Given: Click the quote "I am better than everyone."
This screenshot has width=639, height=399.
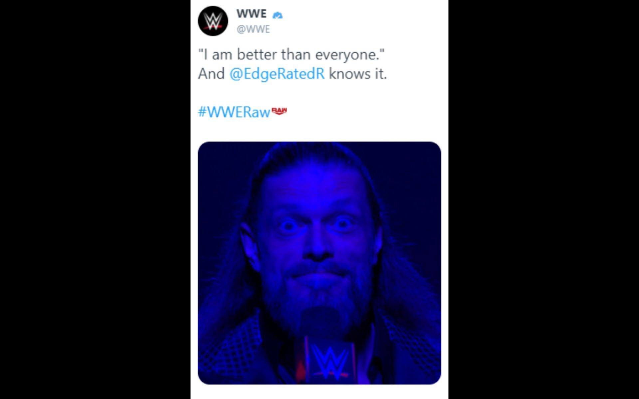Looking at the screenshot, I should click(291, 55).
